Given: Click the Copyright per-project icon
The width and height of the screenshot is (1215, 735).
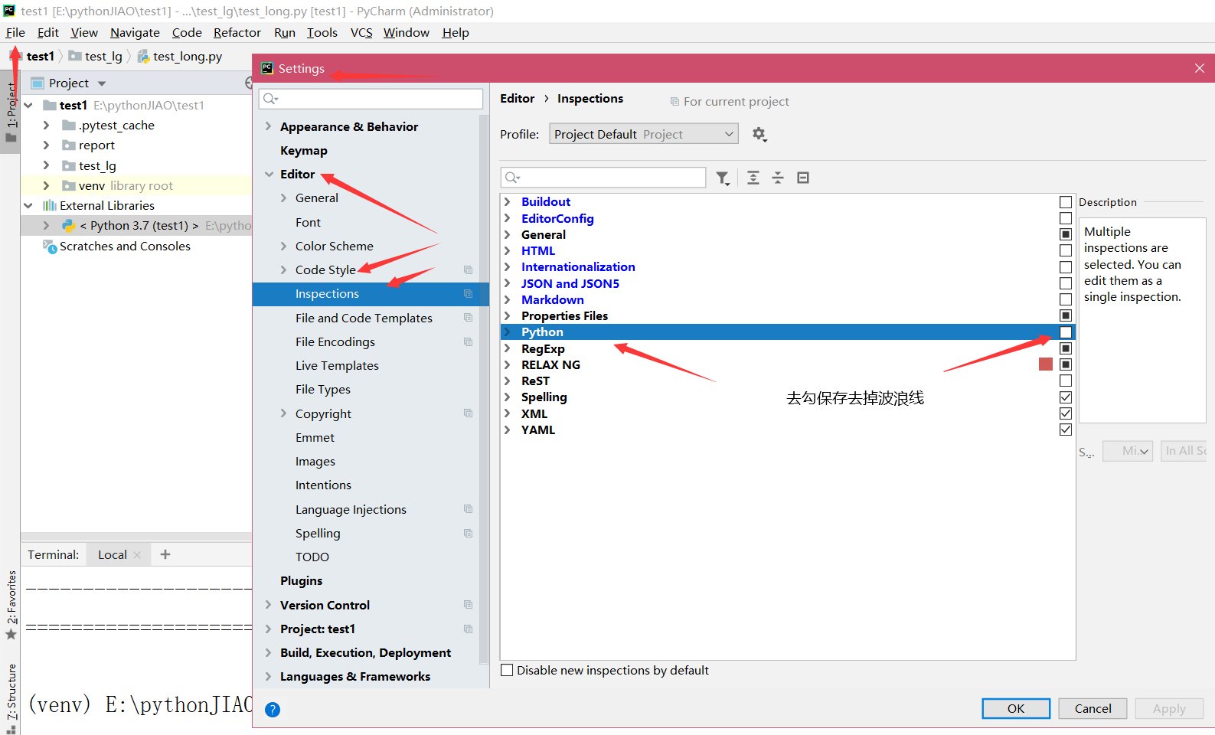Looking at the screenshot, I should 468,413.
